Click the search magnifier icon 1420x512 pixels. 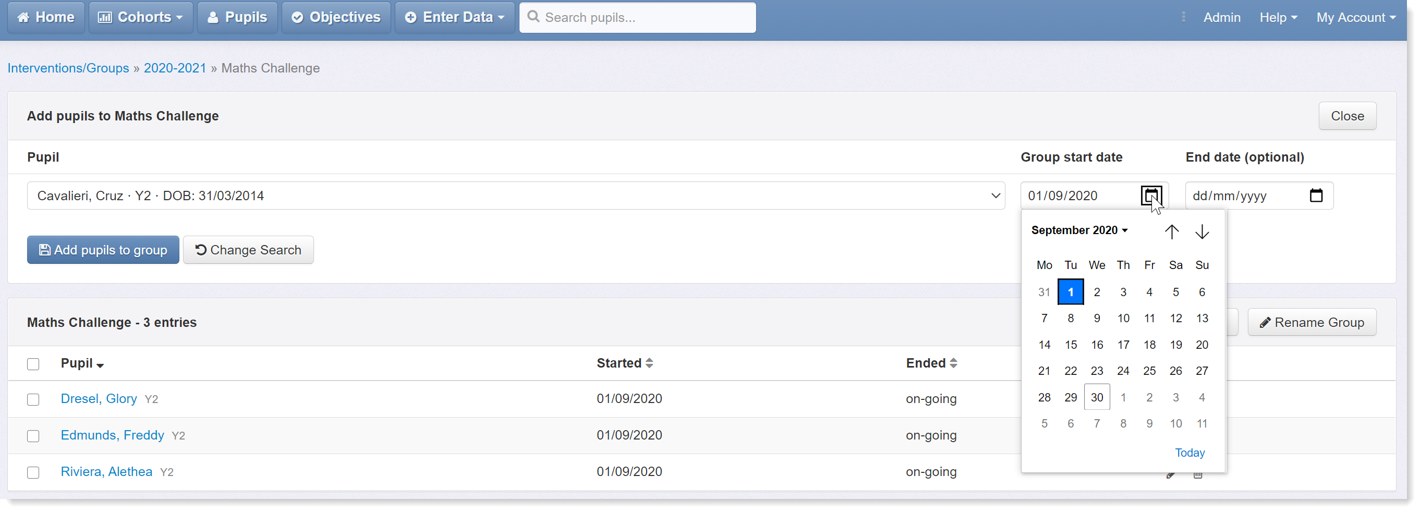[x=533, y=17]
